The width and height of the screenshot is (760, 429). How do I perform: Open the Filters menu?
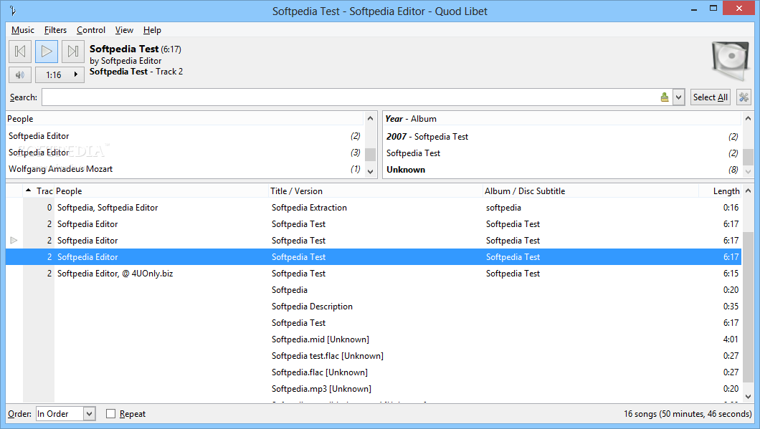[55, 30]
